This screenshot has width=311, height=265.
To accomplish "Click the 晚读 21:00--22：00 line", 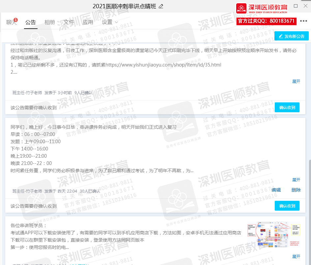I will point(31,163).
